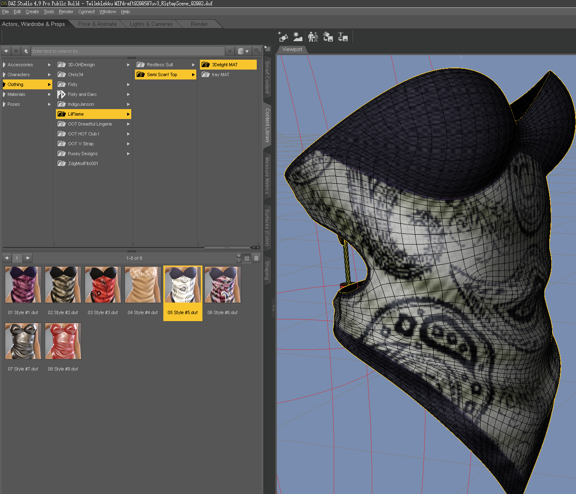Open the search history dropdown arrow
Viewport: 576px width, 494px height.
230,51
